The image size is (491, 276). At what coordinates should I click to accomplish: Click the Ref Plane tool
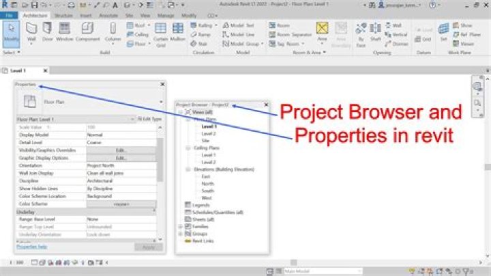[466, 34]
